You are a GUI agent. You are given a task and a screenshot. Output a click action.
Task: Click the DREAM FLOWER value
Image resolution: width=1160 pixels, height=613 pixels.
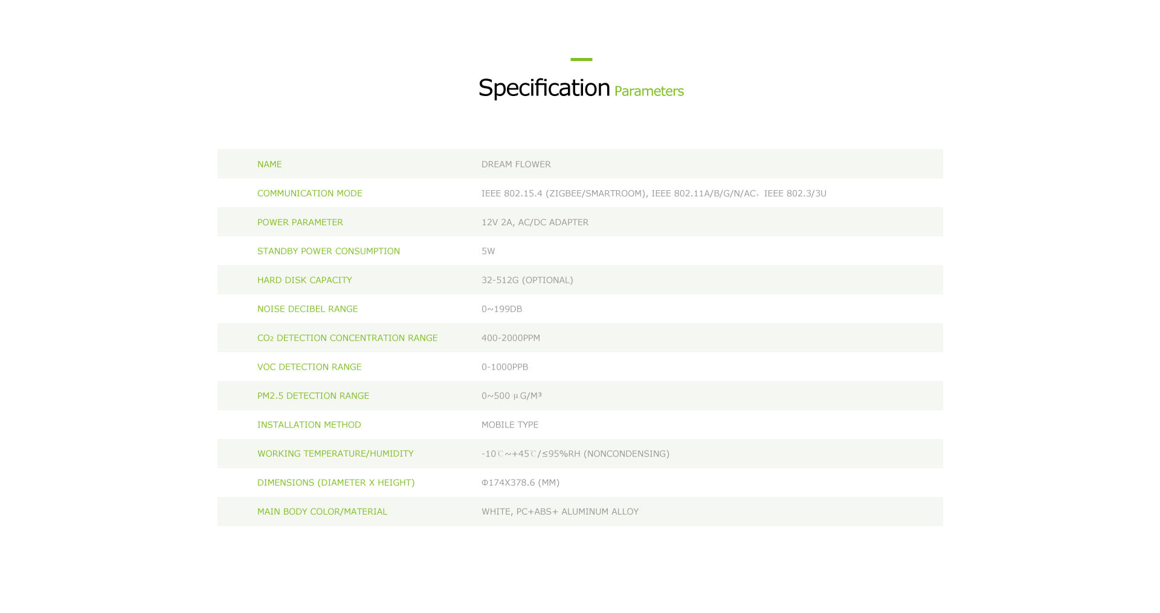tap(516, 164)
